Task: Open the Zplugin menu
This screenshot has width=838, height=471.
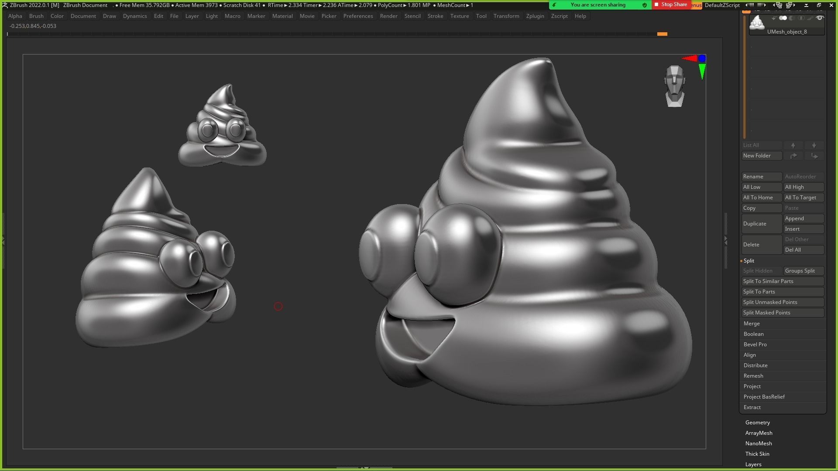Action: (x=535, y=16)
